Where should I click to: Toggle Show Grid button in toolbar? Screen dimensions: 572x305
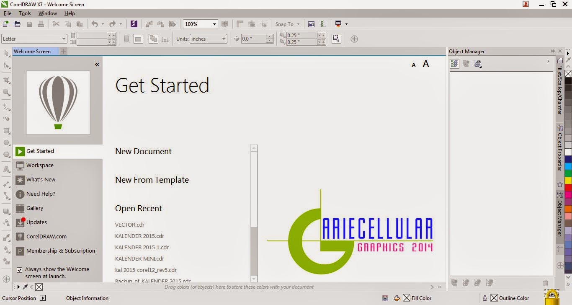coord(252,24)
